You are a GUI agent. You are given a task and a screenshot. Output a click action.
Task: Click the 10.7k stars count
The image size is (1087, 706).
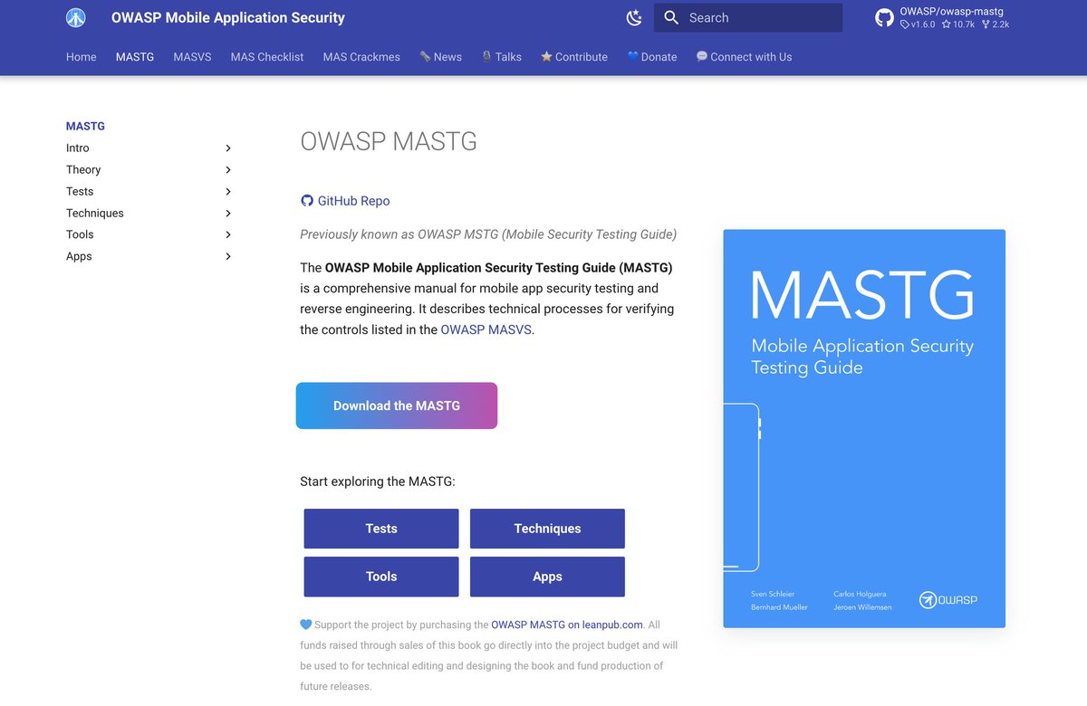coord(958,24)
